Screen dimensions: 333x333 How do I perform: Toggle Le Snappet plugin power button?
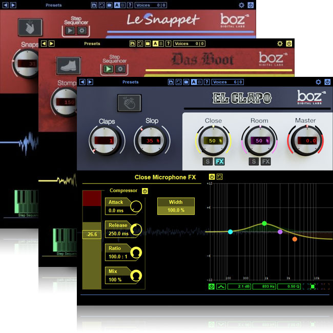click(x=251, y=5)
